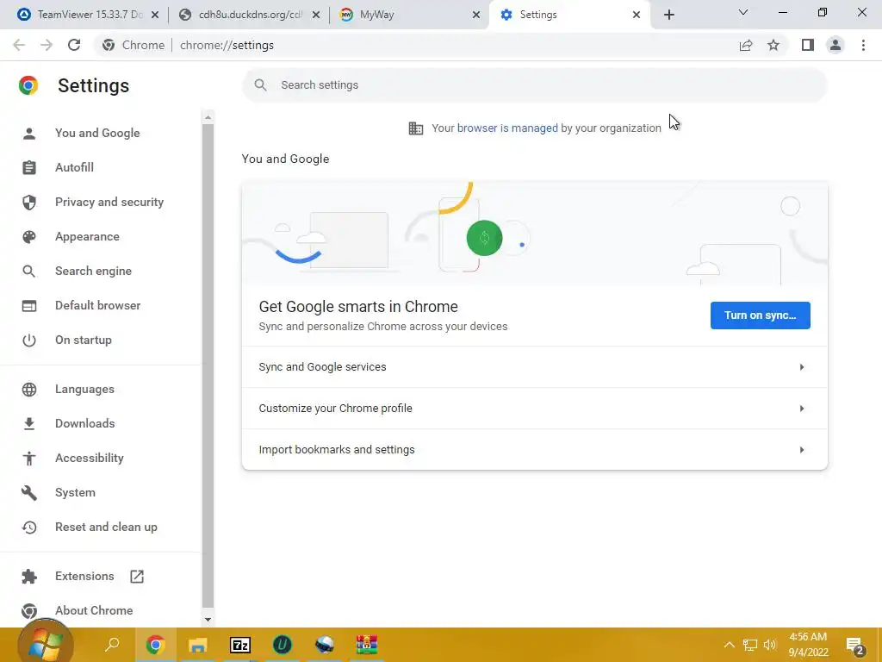Open Appearance settings in sidebar

point(87,236)
